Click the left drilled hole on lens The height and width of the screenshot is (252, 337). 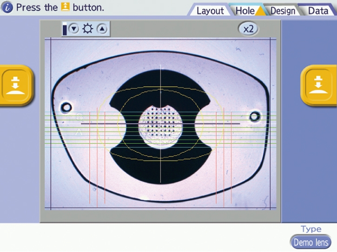pos(66,107)
